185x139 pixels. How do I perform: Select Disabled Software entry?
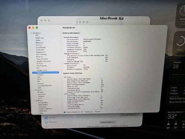point(45,109)
